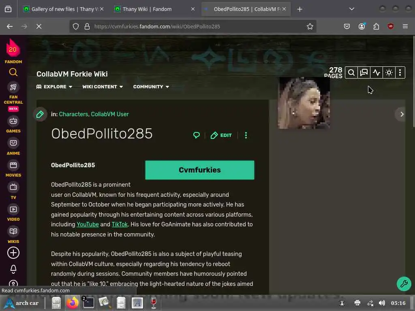This screenshot has width=415, height=311.
Task: Open the uBlock Origin extension icon
Action: 390,26
